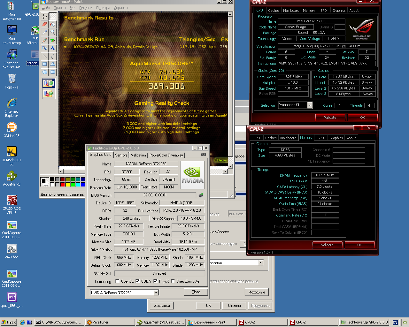
Task: Pick the bright red color swatch in Paint
Action: [x=62, y=184]
